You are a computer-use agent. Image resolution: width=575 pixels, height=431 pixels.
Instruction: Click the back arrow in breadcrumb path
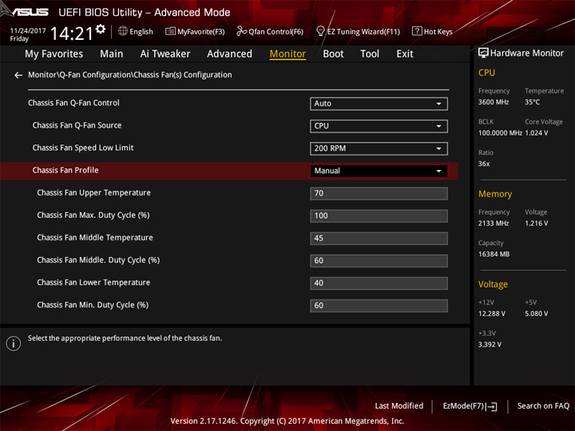(x=18, y=75)
